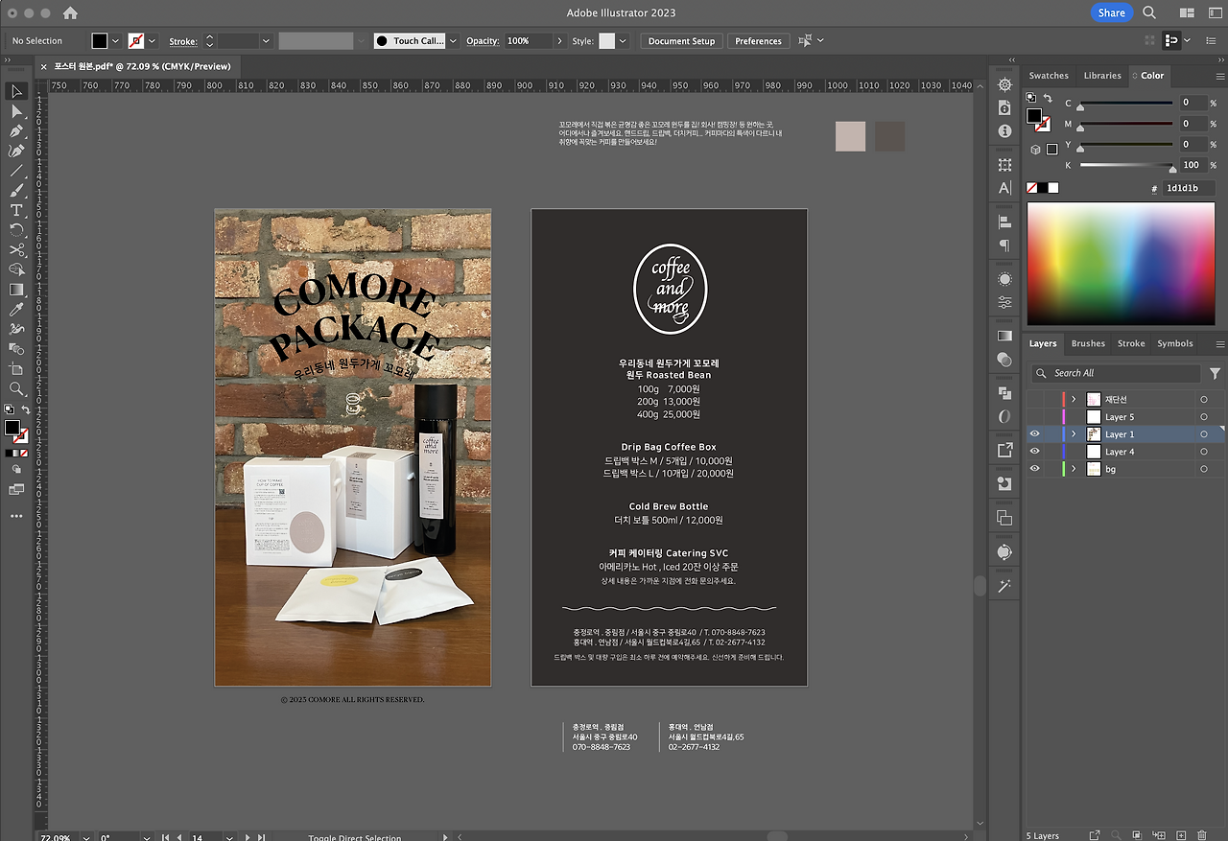Select the Scissors tool
The image size is (1228, 841).
(16, 250)
